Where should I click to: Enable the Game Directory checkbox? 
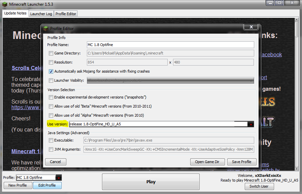click(51, 53)
